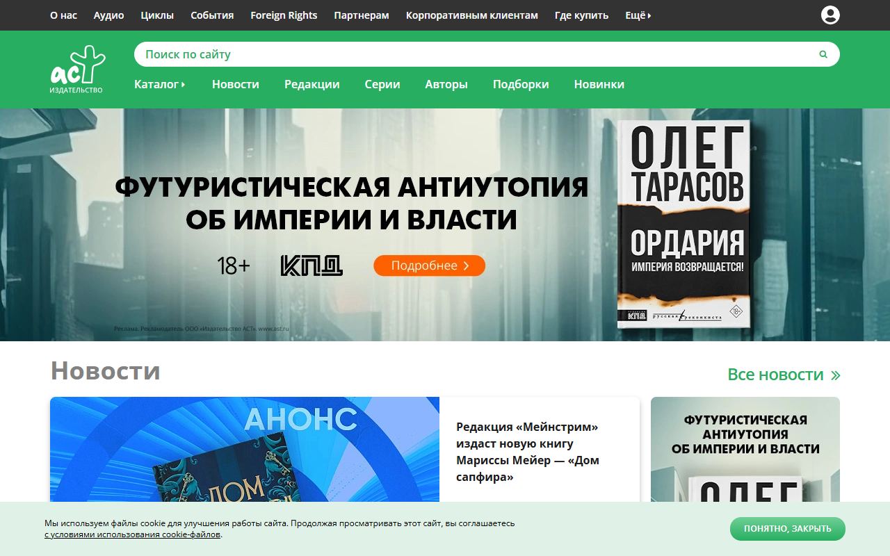Open the cookie usage terms link
The height and width of the screenshot is (556, 890).
coord(133,534)
